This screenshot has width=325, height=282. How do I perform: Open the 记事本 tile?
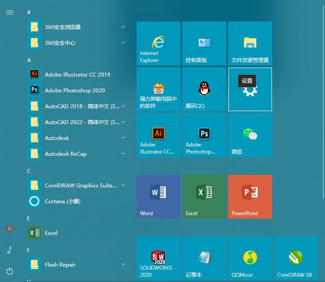click(204, 258)
